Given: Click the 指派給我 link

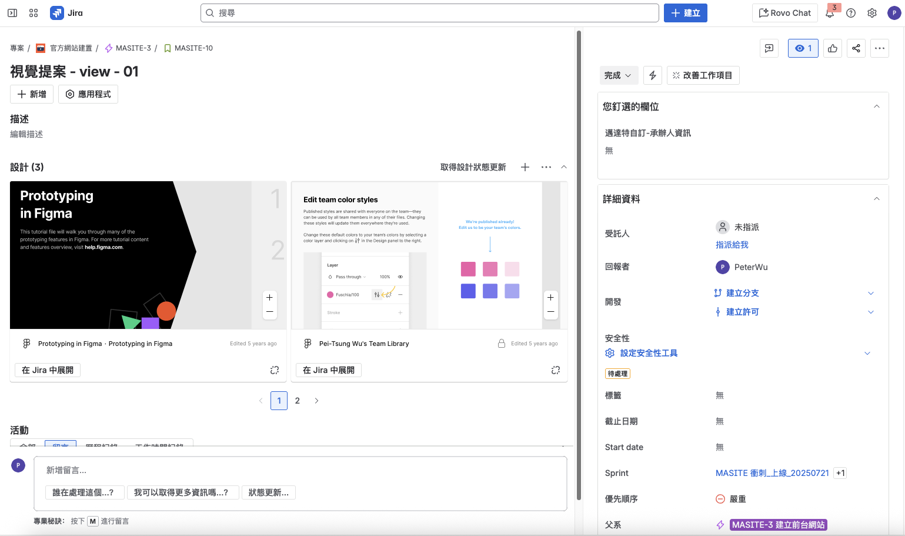Looking at the screenshot, I should pyautogui.click(x=732, y=245).
